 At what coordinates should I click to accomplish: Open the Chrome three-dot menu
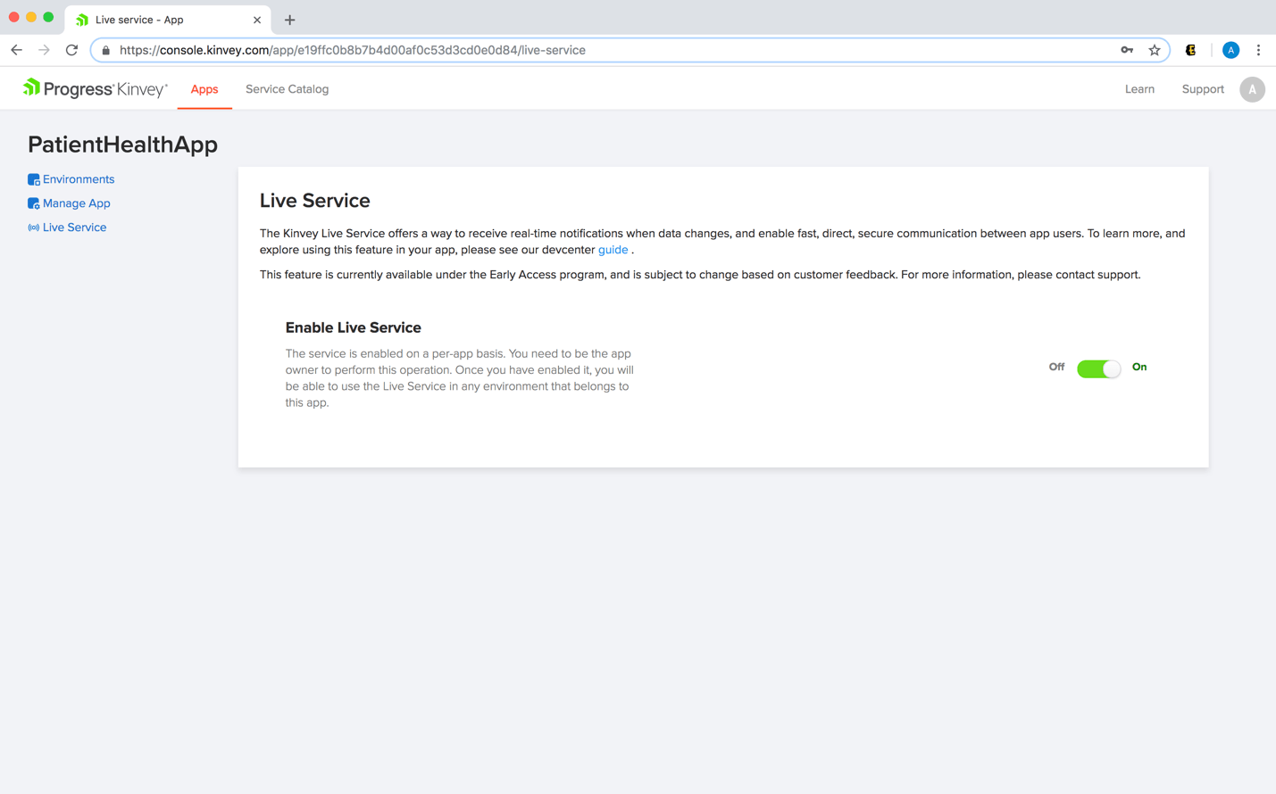coord(1259,50)
